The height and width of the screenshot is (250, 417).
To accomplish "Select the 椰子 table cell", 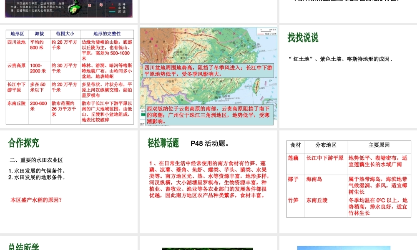I will [296, 185].
